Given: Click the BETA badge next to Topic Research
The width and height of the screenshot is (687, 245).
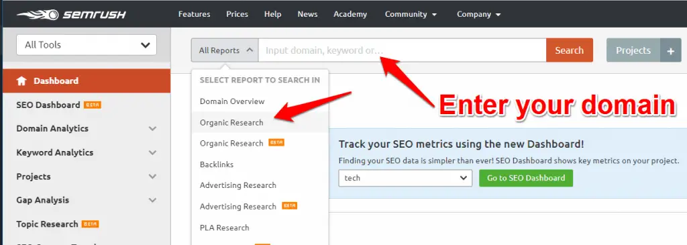Looking at the screenshot, I should pyautogui.click(x=91, y=224).
